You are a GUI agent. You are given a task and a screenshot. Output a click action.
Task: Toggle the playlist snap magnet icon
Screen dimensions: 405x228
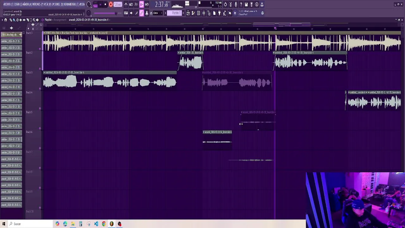5,20
